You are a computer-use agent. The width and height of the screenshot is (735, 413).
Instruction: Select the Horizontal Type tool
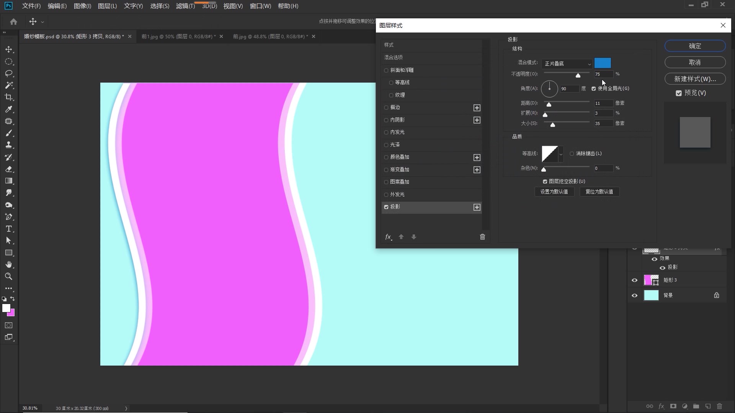[9, 229]
